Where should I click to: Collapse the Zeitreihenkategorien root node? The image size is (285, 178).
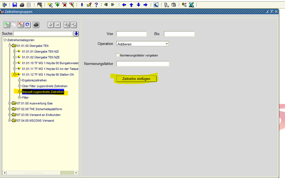(5, 40)
